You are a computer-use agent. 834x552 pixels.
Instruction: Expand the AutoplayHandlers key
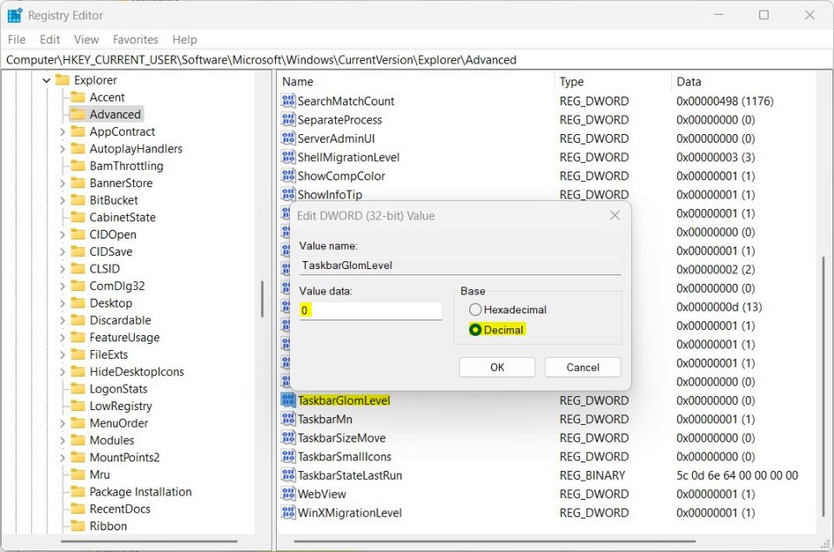tap(62, 149)
